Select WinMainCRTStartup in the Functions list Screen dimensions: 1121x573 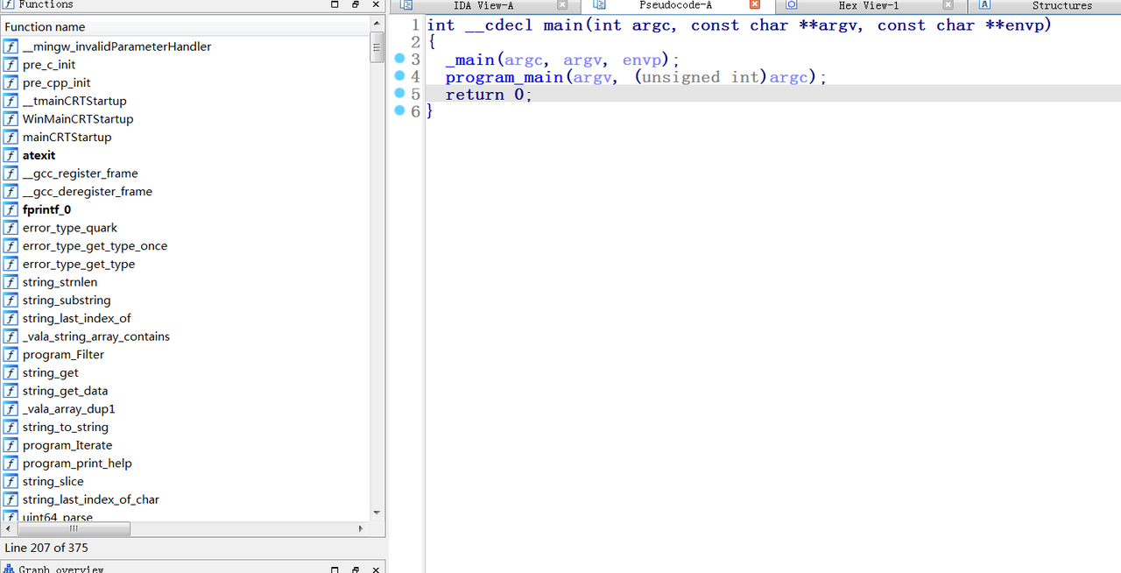point(80,118)
